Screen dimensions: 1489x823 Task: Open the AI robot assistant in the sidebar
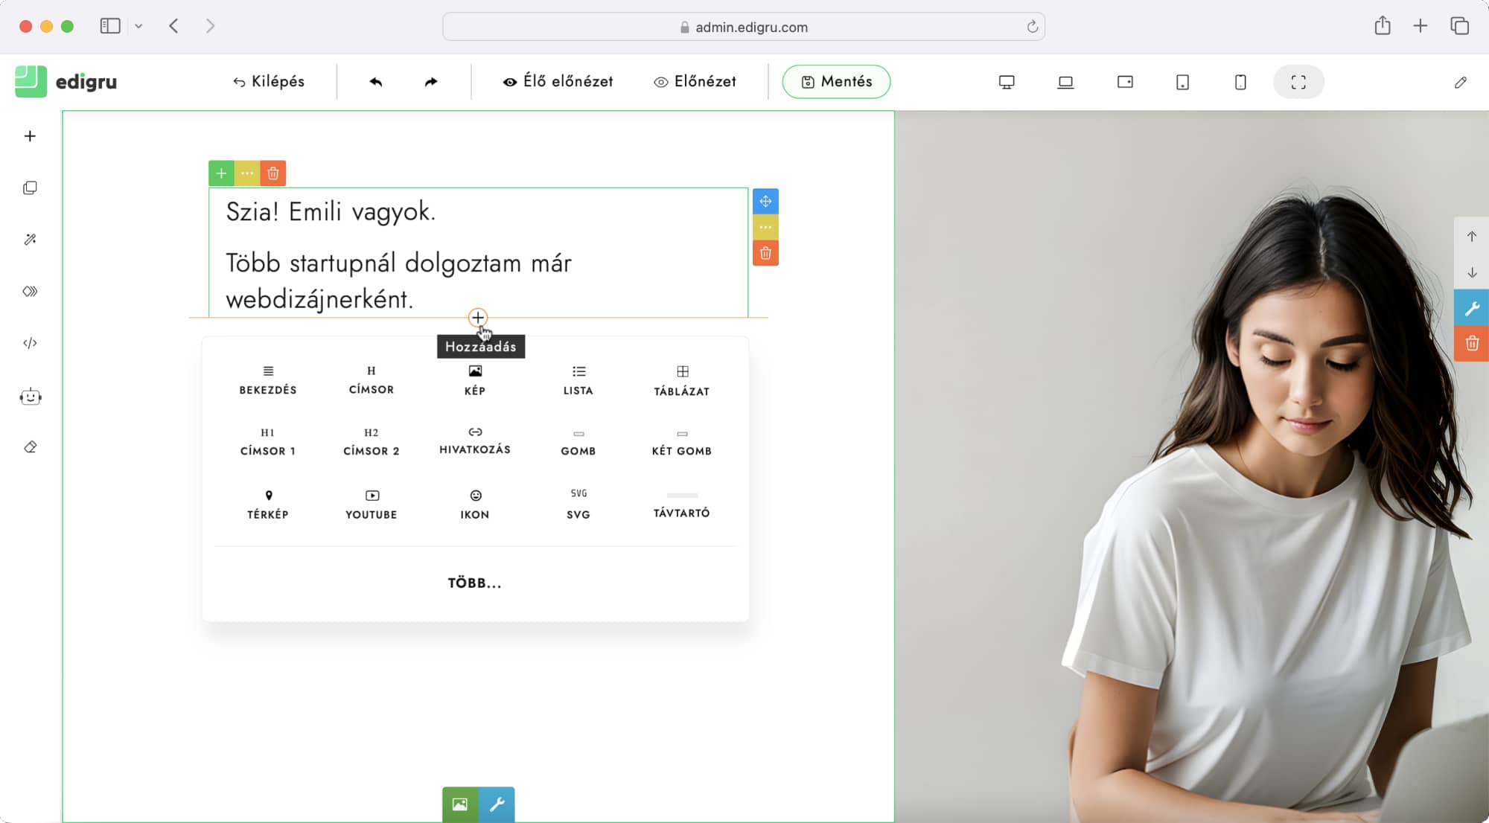(x=30, y=397)
